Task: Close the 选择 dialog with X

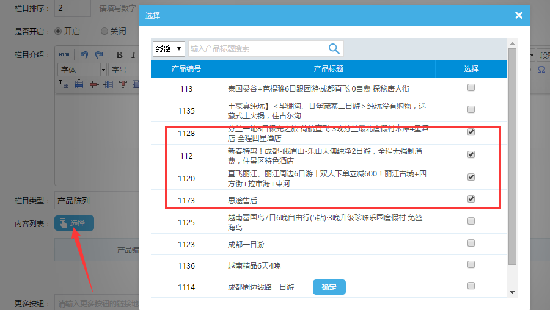Action: (519, 15)
